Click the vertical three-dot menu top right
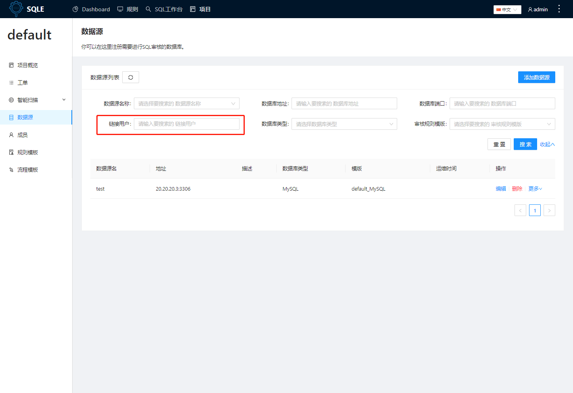This screenshot has width=573, height=393. pyautogui.click(x=559, y=9)
